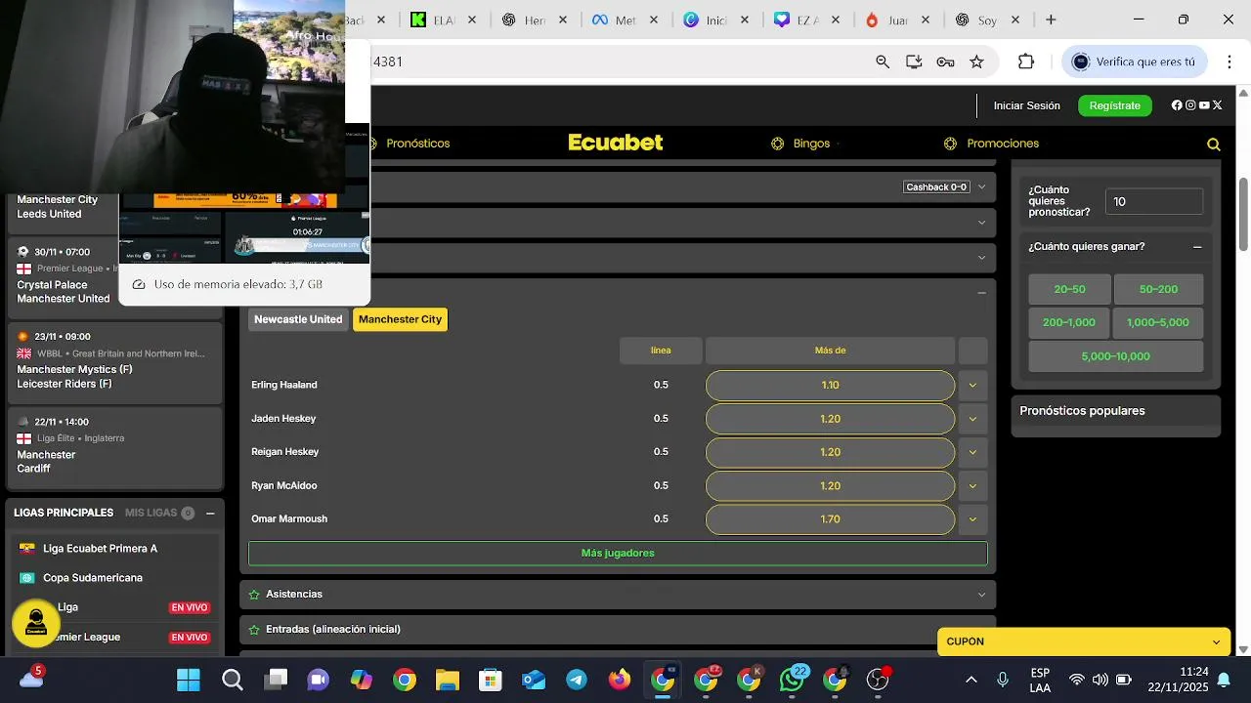Screen dimensions: 1251x703
Task: Open Microsoft Store from the taskbar
Action: [x=490, y=680]
